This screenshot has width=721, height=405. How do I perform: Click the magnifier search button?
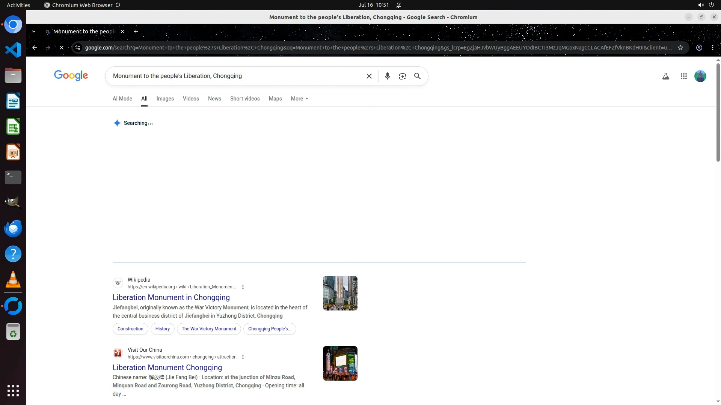[417, 76]
